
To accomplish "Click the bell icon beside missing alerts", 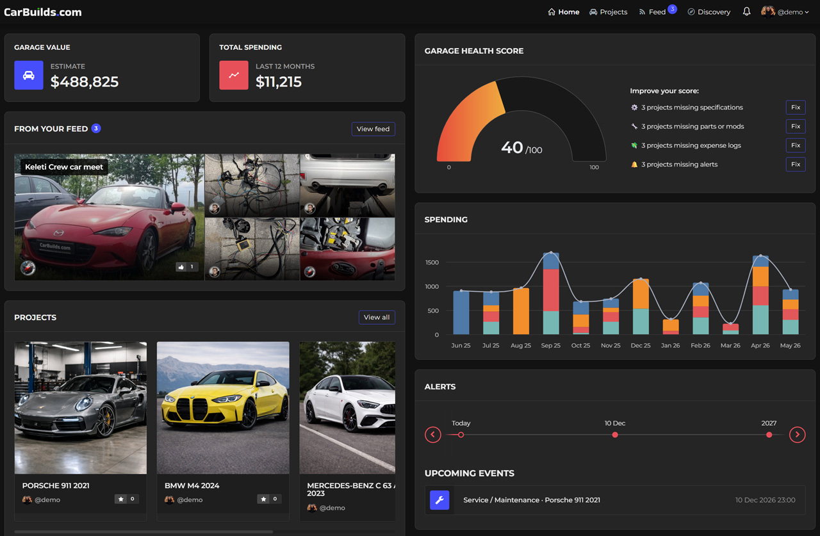I will point(634,165).
